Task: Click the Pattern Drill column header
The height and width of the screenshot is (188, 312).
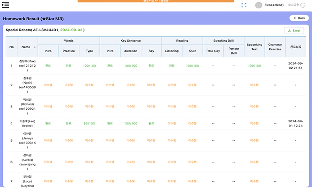Action: coord(234,51)
